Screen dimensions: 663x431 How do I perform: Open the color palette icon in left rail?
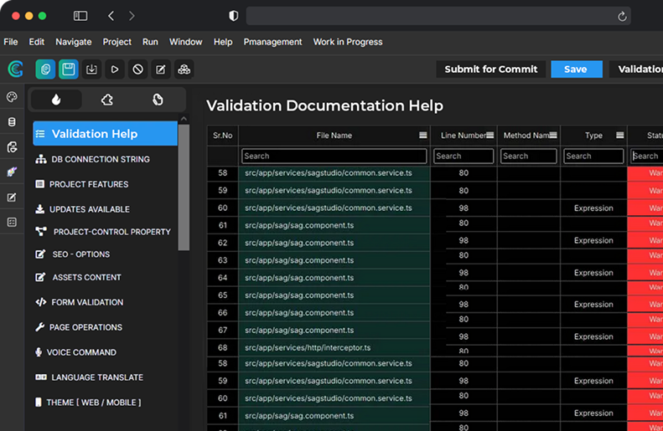12,97
